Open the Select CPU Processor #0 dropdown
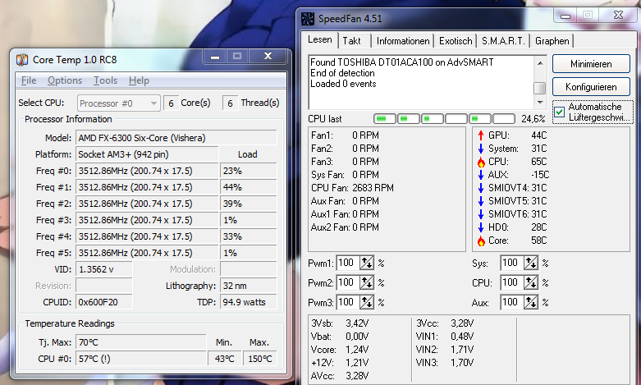The height and width of the screenshot is (385, 641). pyautogui.click(x=118, y=103)
